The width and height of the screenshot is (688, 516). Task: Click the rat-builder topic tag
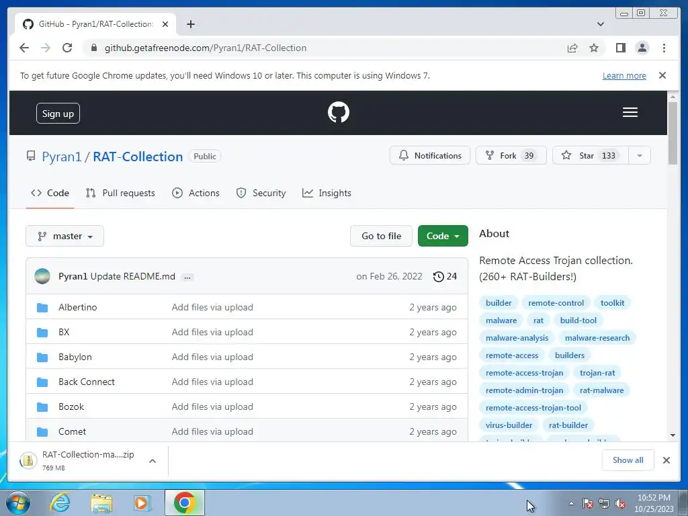tap(568, 425)
